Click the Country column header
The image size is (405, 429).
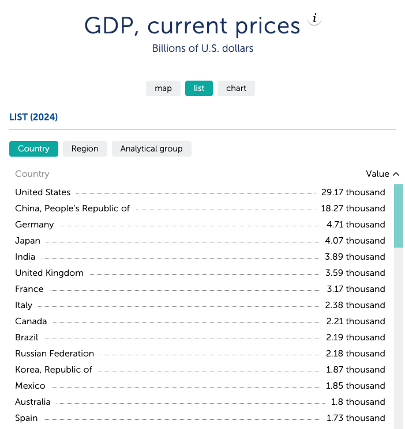[x=32, y=174]
